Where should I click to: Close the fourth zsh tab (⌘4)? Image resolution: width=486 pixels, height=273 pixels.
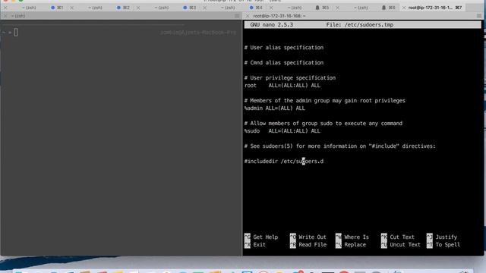tap(204, 8)
